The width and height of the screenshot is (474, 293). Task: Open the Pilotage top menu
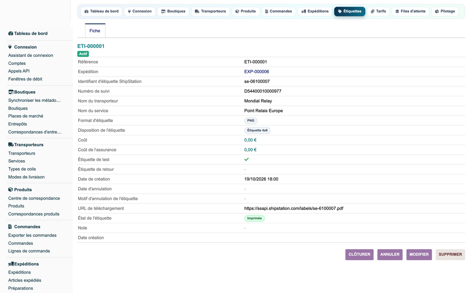click(445, 11)
